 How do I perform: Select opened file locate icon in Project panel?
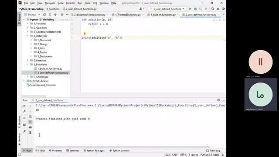point(44,14)
